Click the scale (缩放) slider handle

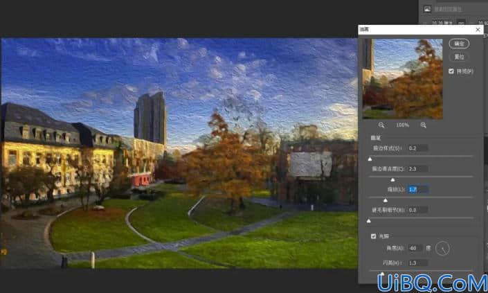(386, 200)
